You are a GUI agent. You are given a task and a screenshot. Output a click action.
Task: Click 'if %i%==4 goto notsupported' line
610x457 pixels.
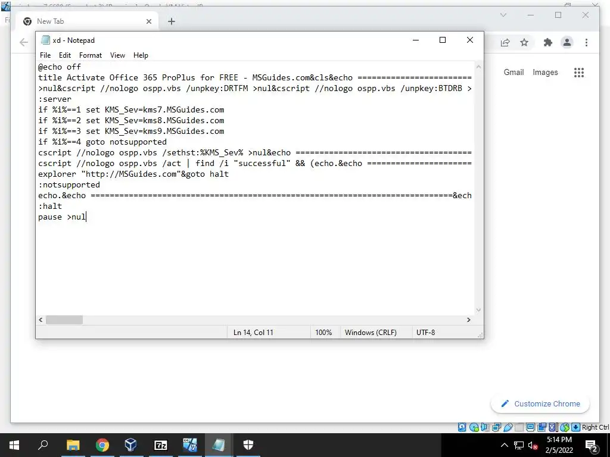(x=102, y=142)
